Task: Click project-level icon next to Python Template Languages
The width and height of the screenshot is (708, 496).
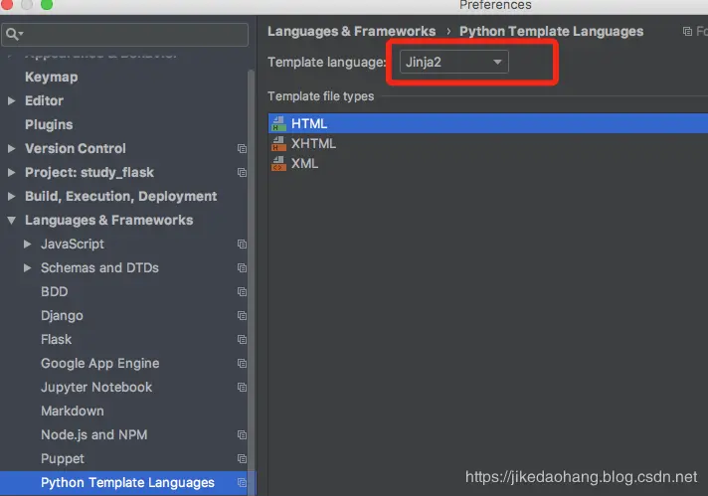Action: 242,483
